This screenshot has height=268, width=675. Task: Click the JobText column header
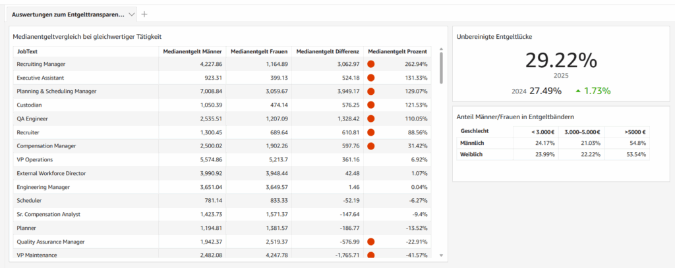click(27, 51)
